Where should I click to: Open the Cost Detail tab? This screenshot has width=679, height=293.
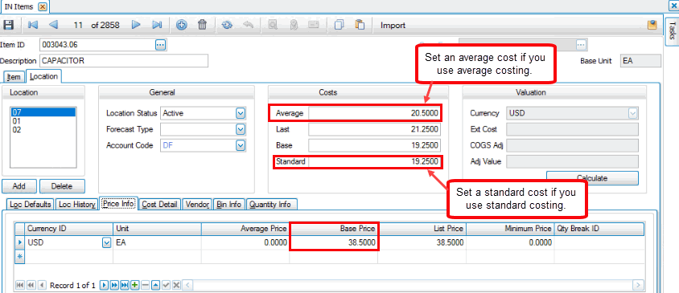[160, 205]
